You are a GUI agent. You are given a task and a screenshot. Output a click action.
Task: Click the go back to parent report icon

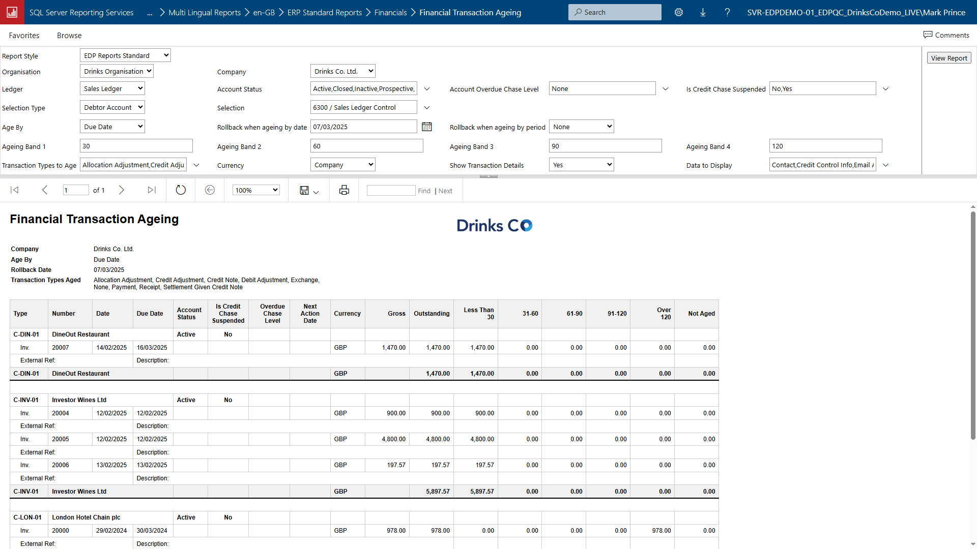[x=210, y=190]
